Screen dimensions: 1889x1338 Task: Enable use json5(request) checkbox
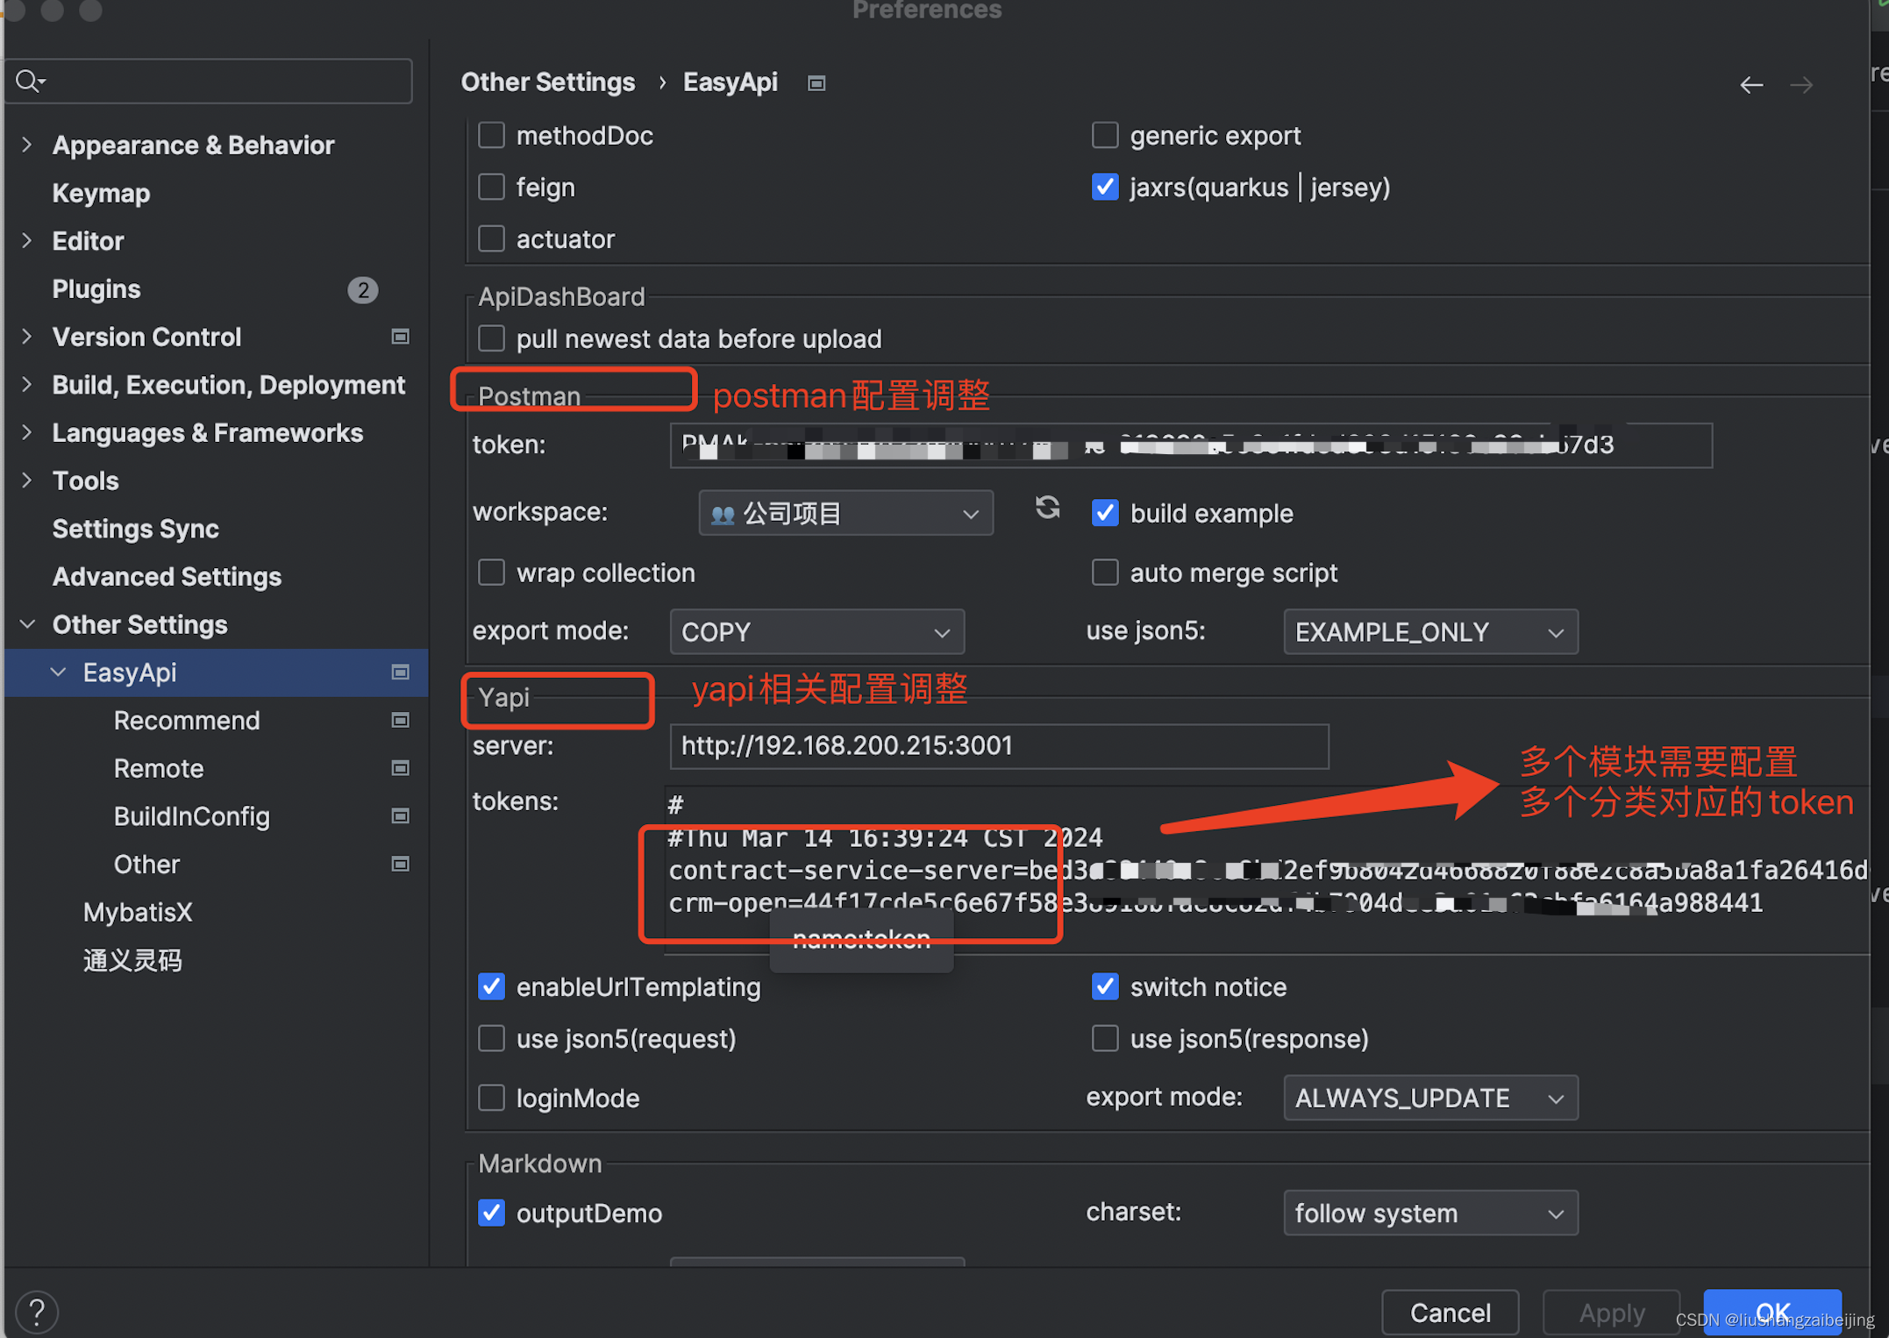(491, 1038)
